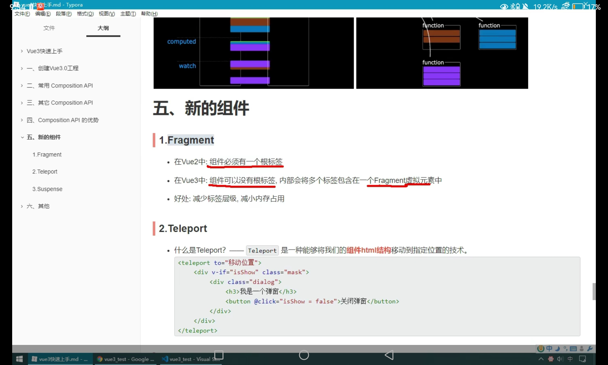Click the document vertical scrollbar thumb
This screenshot has height=365, width=608.
pyautogui.click(x=594, y=291)
